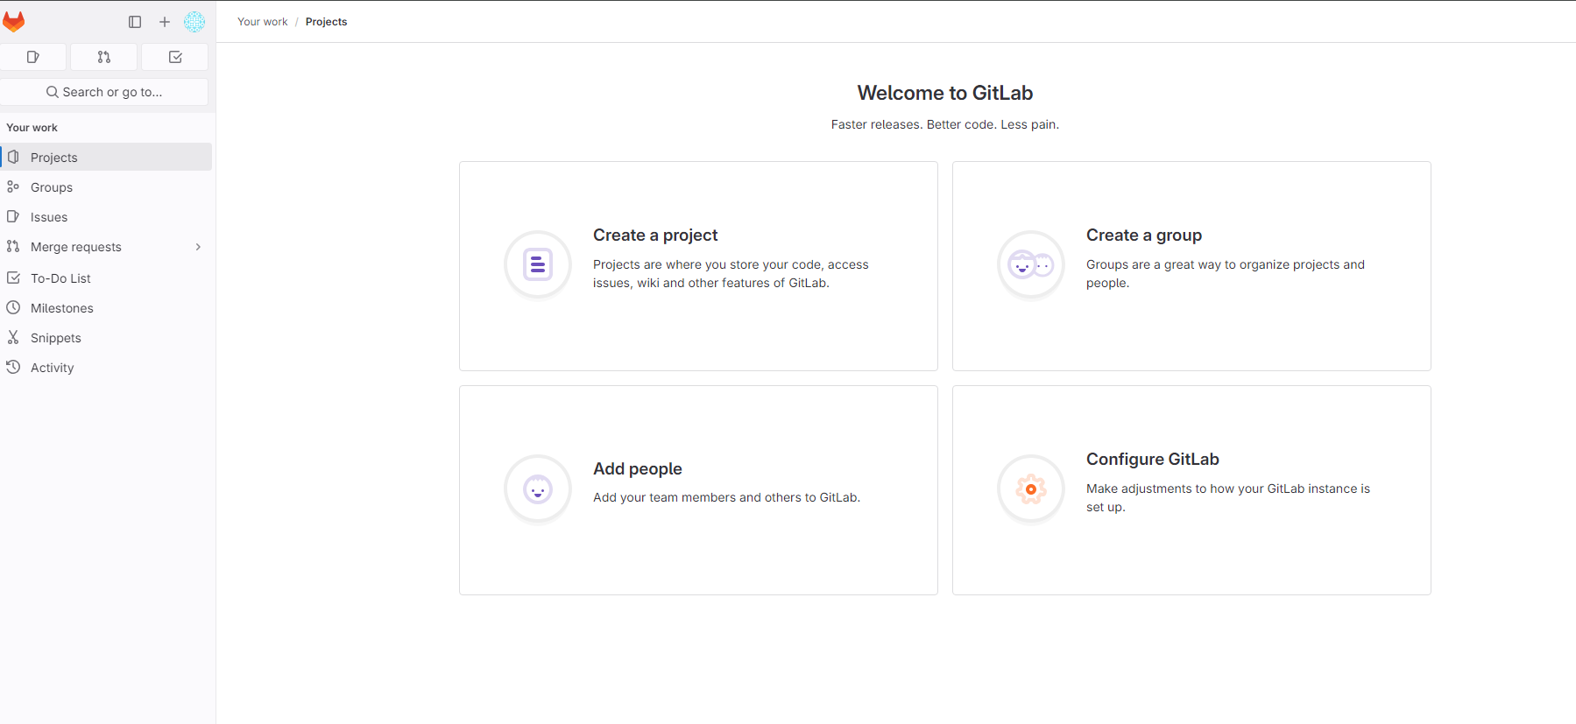
Task: Click the GitLab fox logo
Action: [14, 21]
